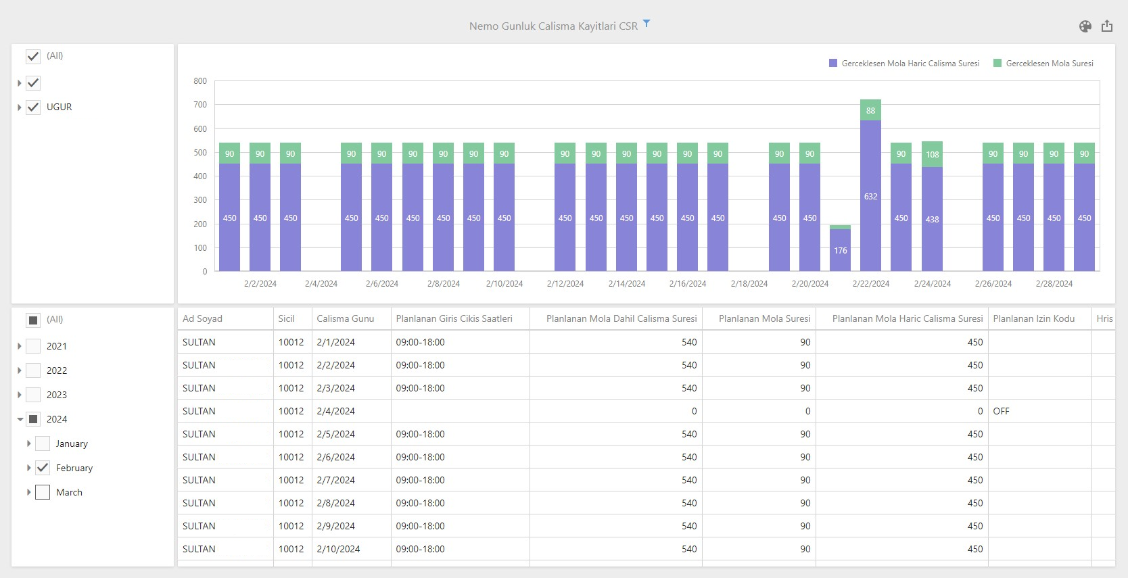Click the green 108 bar segment

point(932,154)
